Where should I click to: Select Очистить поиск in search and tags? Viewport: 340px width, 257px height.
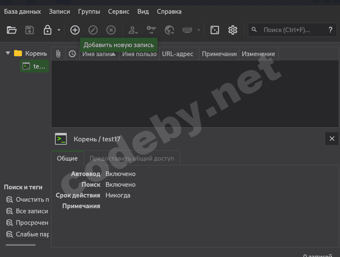27,200
